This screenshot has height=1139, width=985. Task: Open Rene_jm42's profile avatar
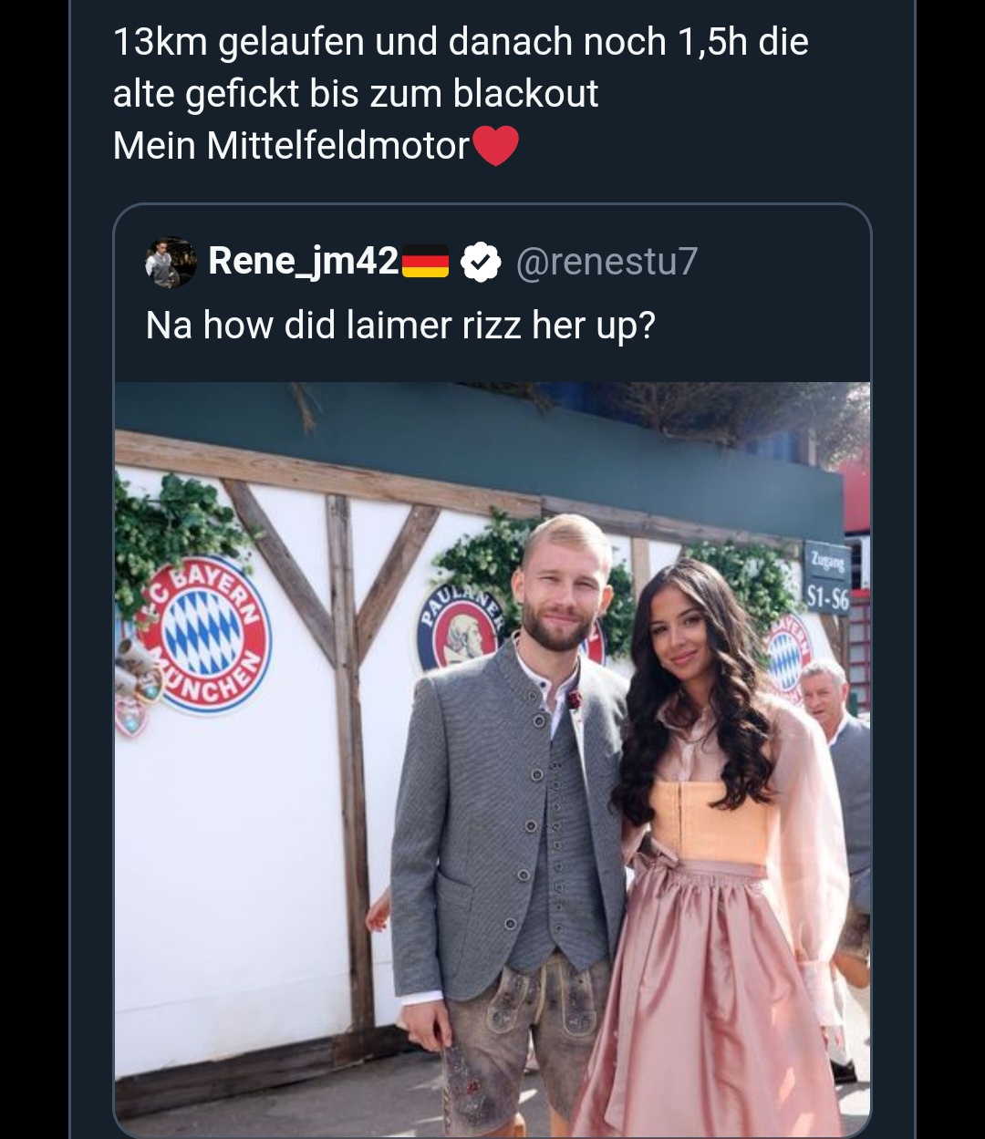[x=170, y=263]
